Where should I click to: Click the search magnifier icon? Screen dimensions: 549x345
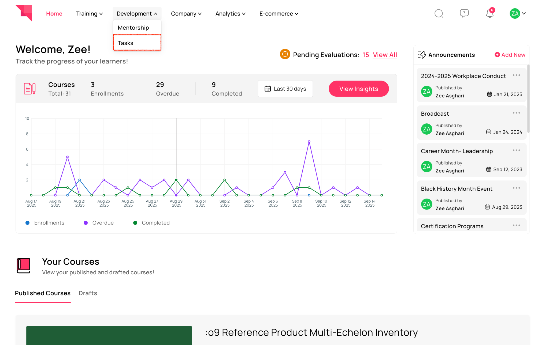coord(439,13)
